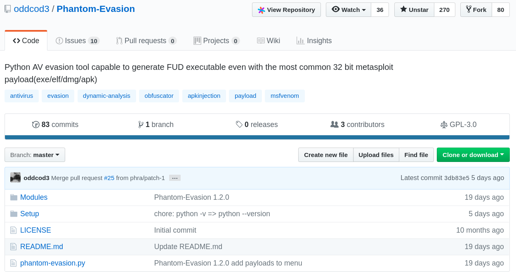Image resolution: width=516 pixels, height=275 pixels.
Task: Open the Projects tab
Action: coord(217,41)
